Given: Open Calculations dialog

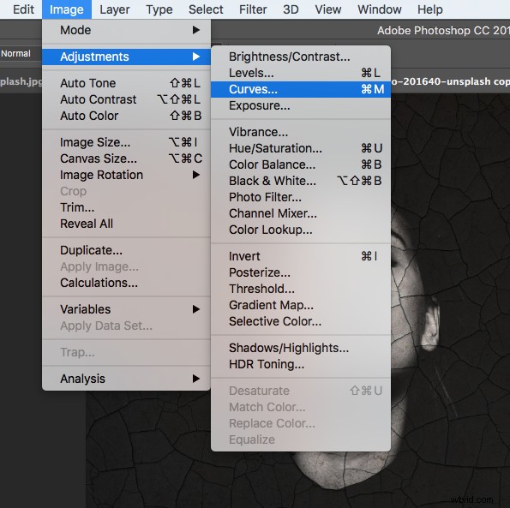Looking at the screenshot, I should pyautogui.click(x=126, y=283).
